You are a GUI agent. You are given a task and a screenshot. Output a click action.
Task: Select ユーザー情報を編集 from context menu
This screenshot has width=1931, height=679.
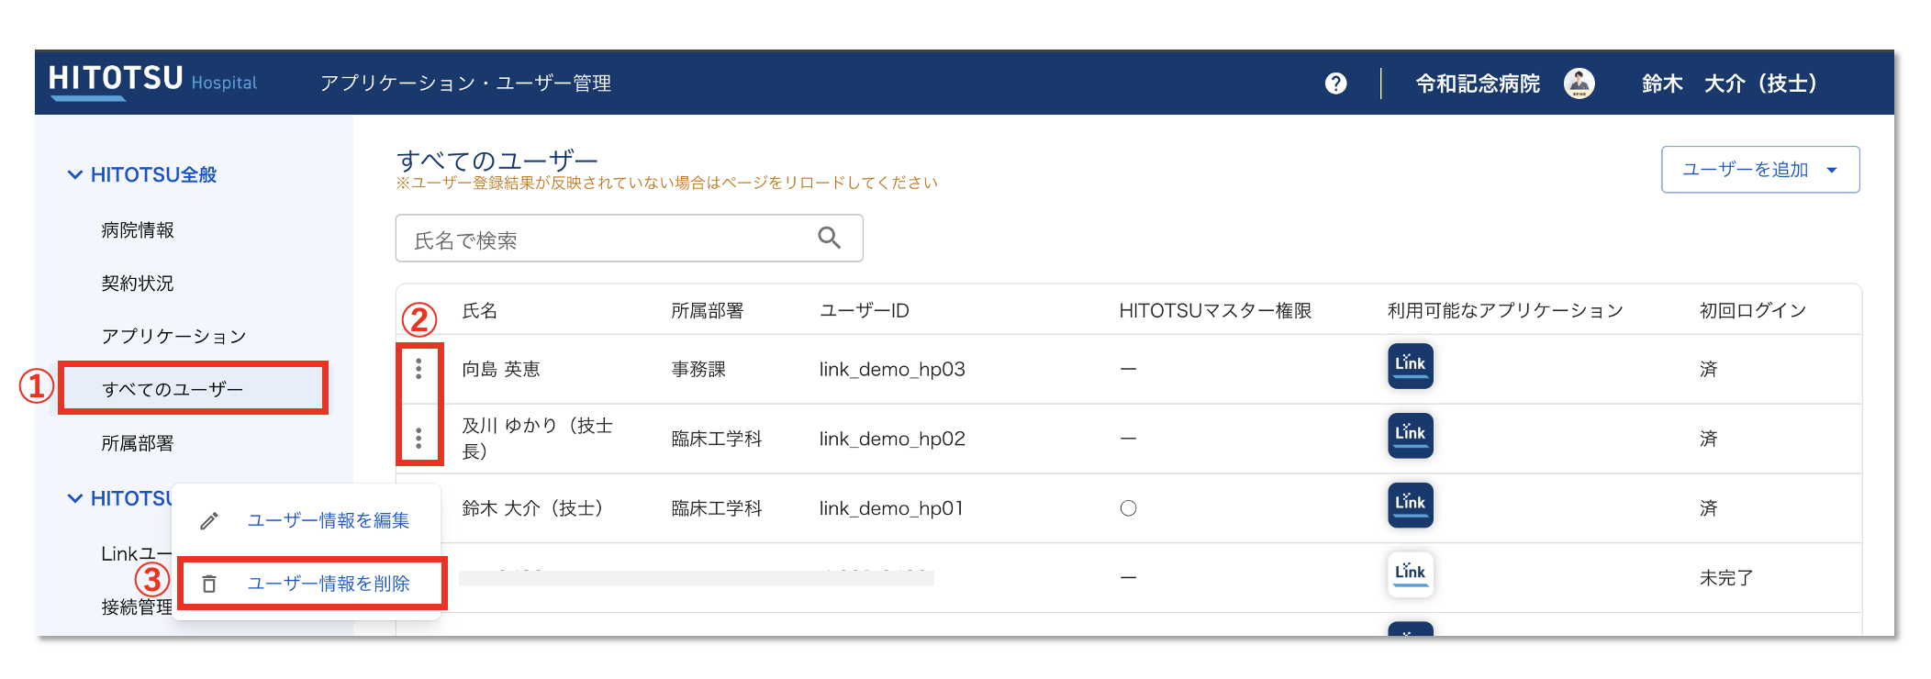click(x=328, y=520)
